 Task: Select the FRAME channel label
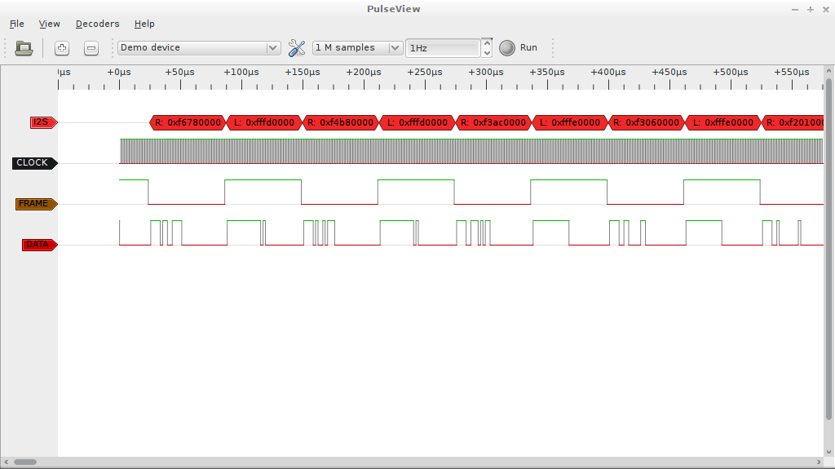(x=35, y=204)
